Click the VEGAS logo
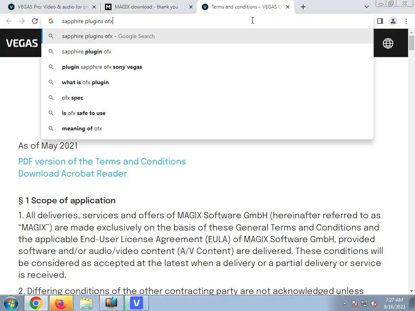The height and width of the screenshot is (311, 415). click(22, 43)
